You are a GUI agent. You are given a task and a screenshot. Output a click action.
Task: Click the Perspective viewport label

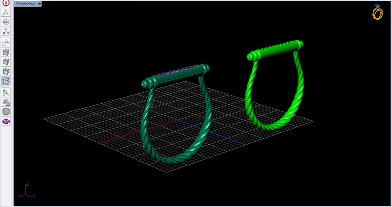[x=26, y=4]
